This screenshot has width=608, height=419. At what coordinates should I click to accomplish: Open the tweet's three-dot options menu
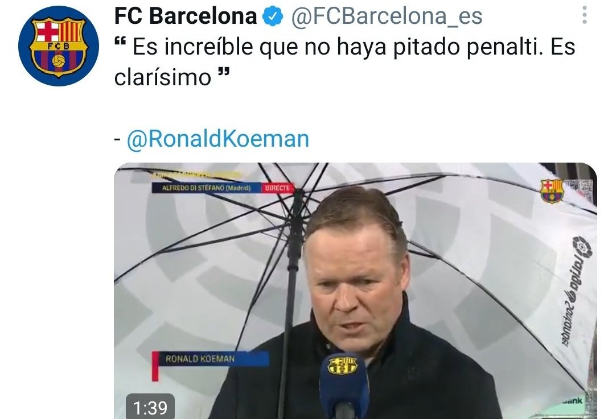coord(584,15)
